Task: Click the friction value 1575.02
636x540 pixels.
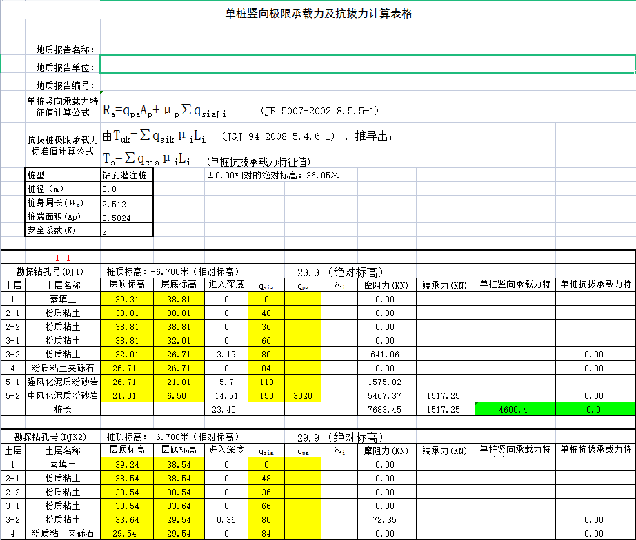Action: (x=386, y=382)
